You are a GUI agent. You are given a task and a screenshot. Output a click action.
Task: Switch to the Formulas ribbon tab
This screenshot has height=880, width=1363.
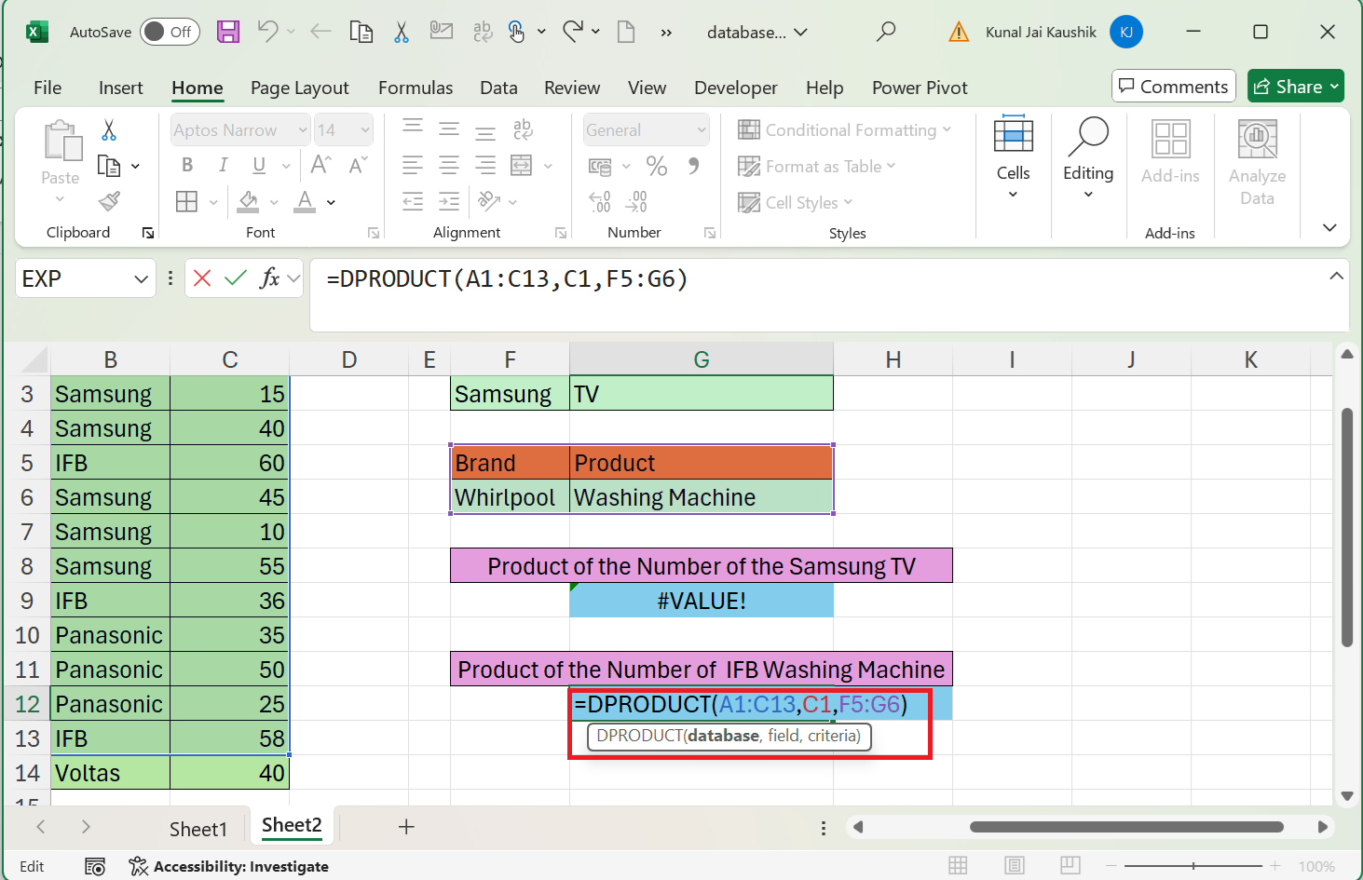pyautogui.click(x=416, y=88)
